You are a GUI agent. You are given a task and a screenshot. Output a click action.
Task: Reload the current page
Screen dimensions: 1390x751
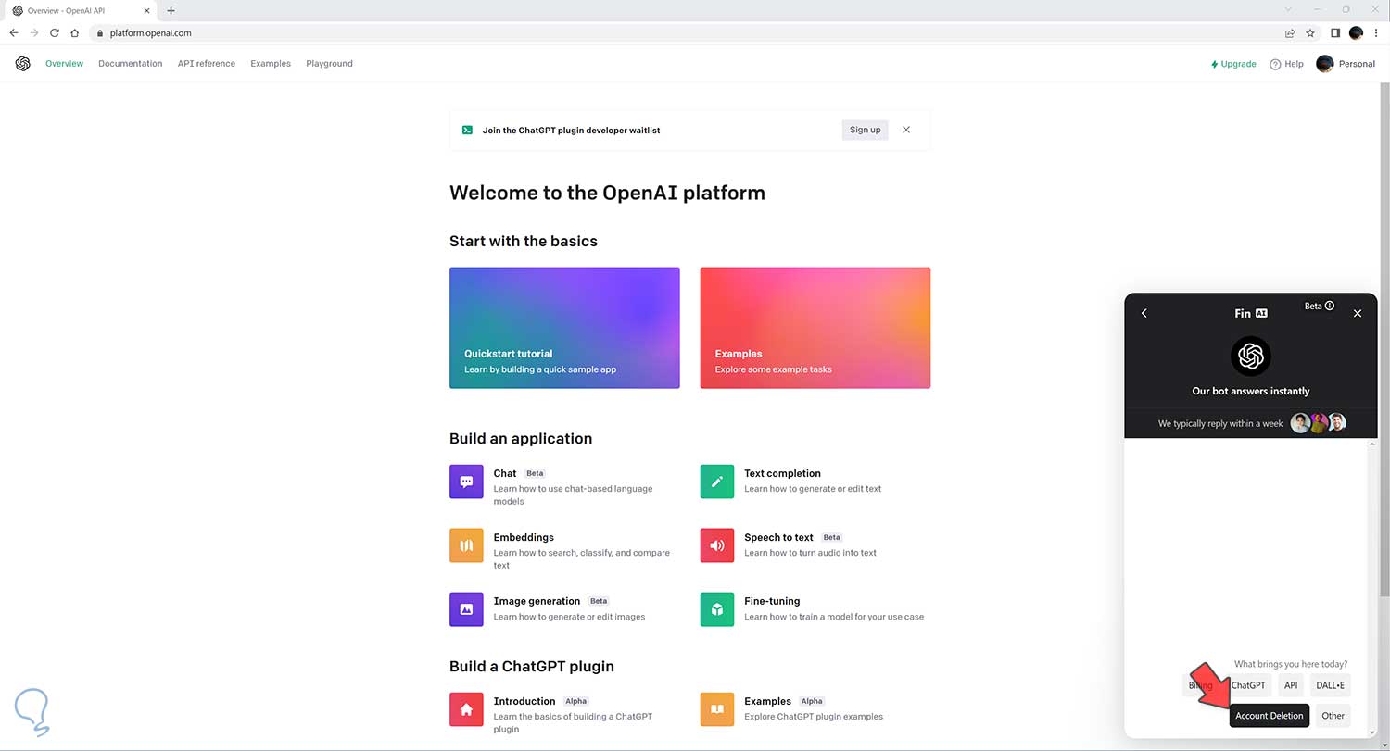[55, 32]
